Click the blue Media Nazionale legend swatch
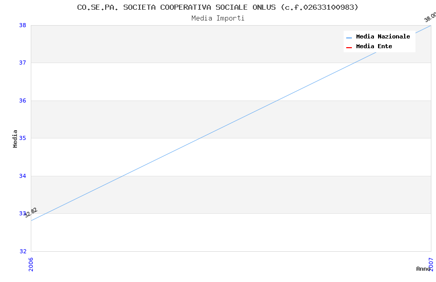This screenshot has width=436, height=282. tap(349, 37)
